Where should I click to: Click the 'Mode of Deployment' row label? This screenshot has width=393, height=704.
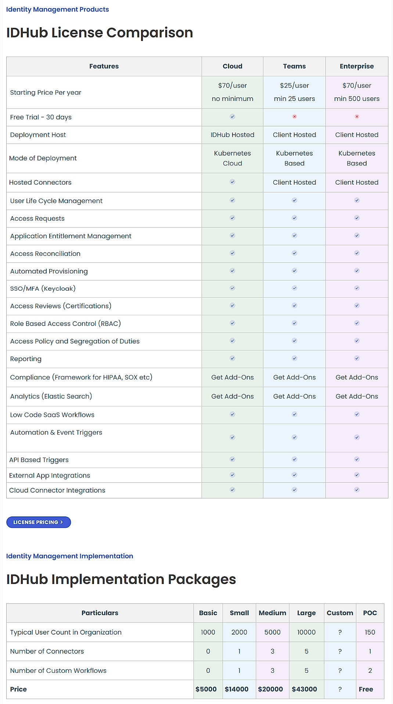coord(43,158)
